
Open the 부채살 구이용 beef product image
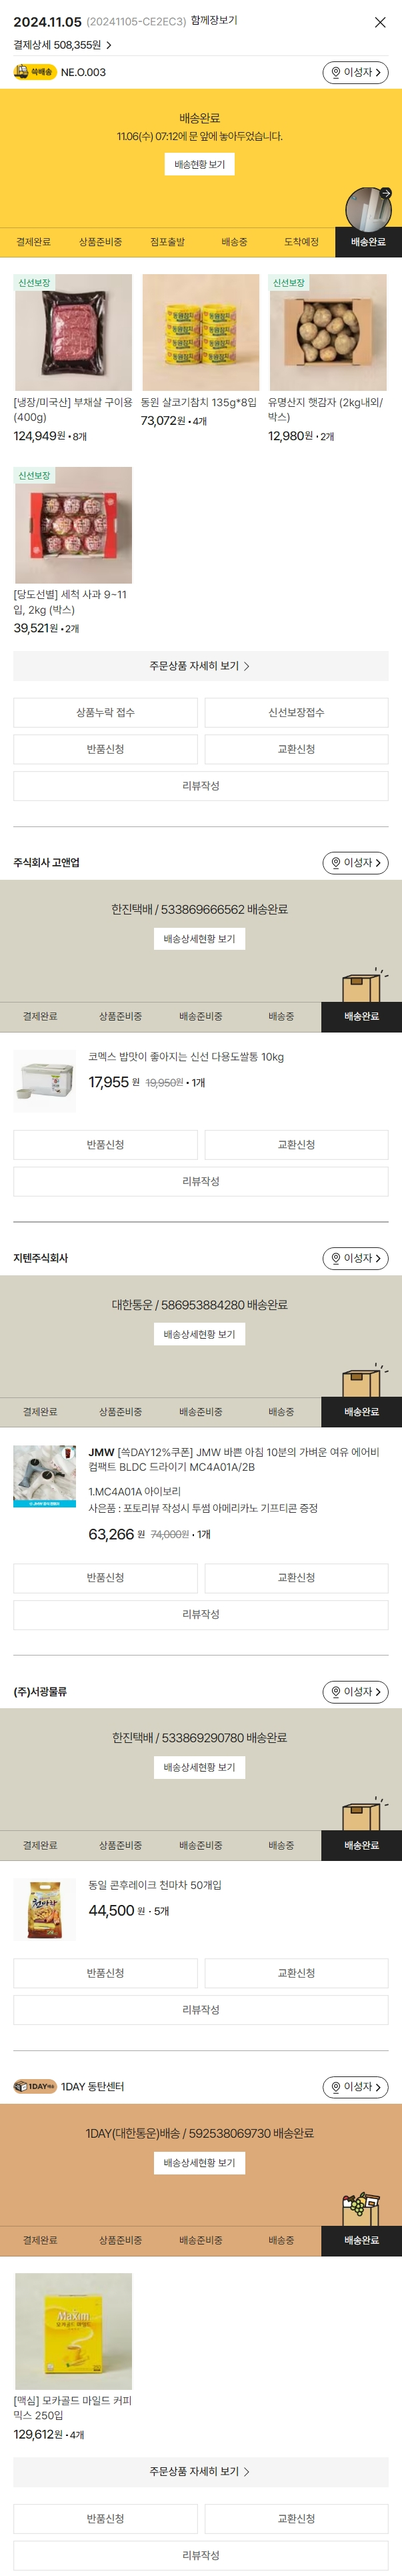[73, 332]
